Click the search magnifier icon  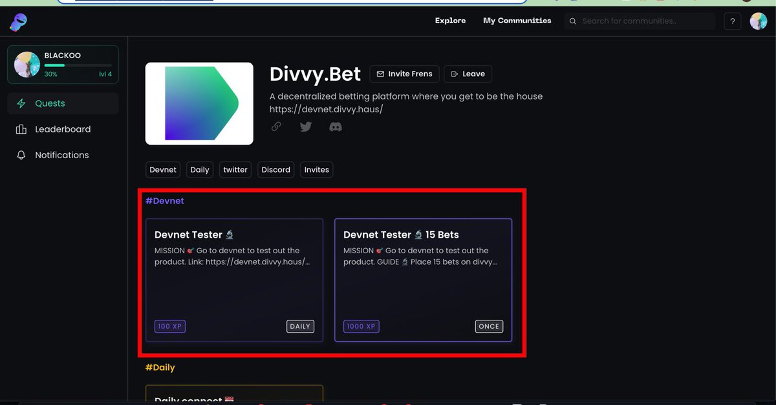[572, 21]
